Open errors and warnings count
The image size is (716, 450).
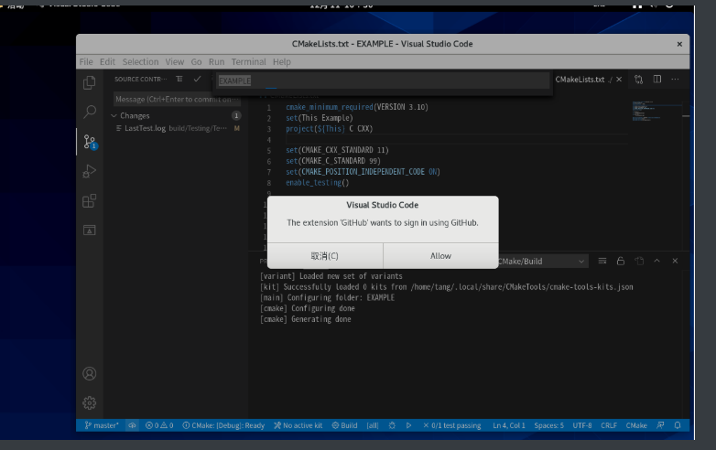point(159,425)
